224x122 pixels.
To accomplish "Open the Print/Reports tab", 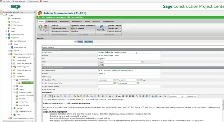I will (x=108, y=22).
